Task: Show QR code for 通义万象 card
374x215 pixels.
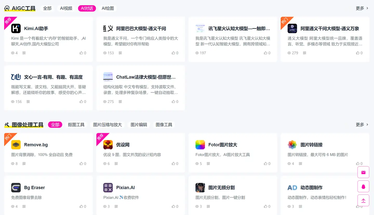Action: coord(305,53)
